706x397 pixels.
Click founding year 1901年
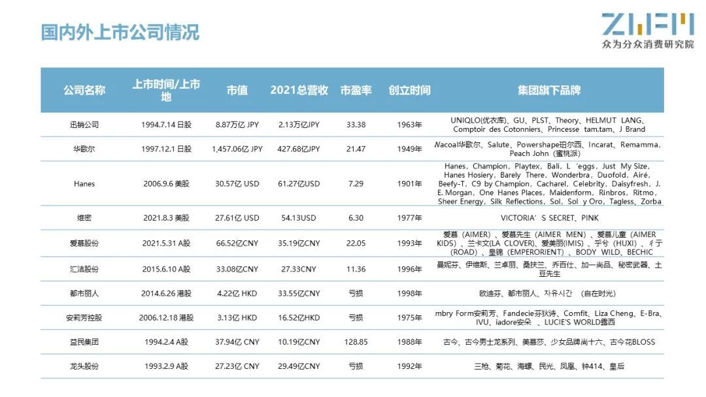tap(410, 183)
